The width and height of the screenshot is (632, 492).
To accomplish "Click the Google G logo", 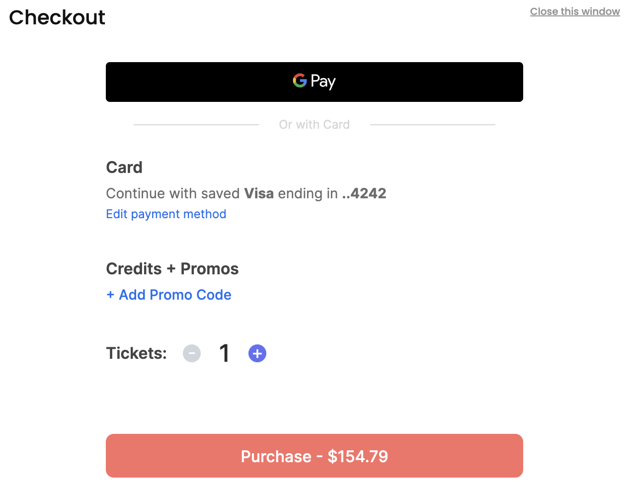I will 300,81.
